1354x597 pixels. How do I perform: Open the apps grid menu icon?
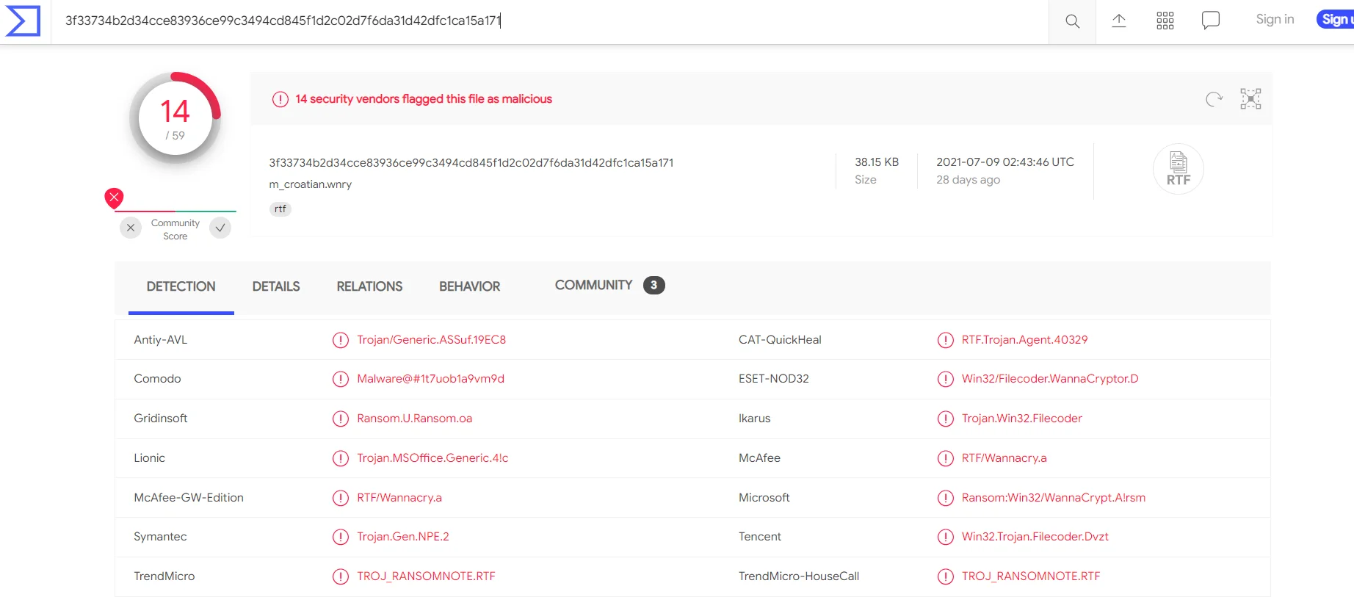(1165, 21)
